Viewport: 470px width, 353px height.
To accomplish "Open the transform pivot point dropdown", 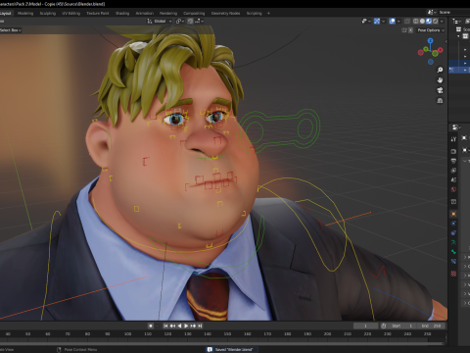I will (180, 21).
